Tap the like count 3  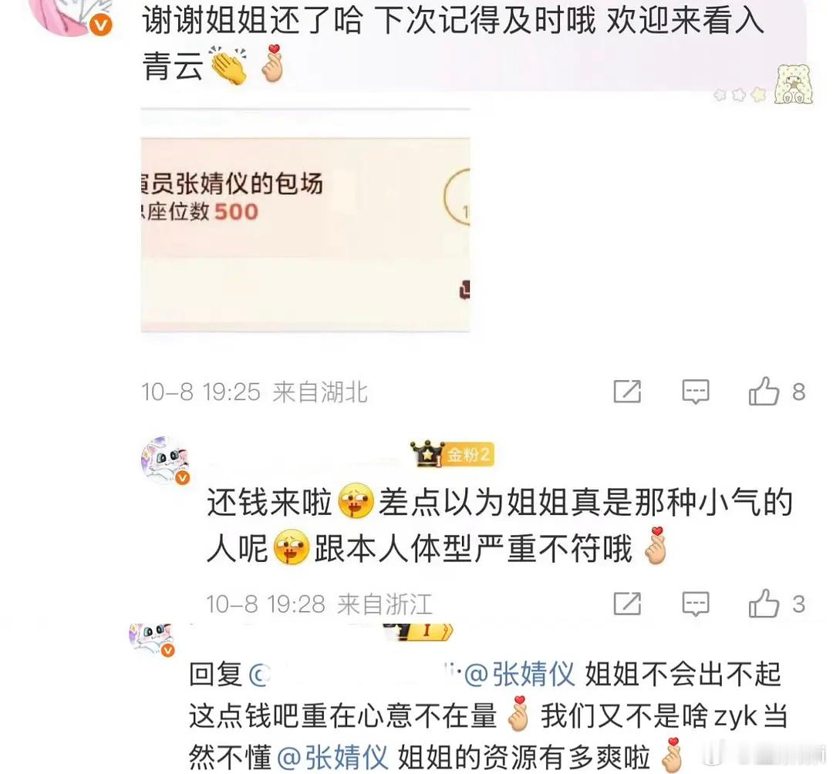coord(798,604)
